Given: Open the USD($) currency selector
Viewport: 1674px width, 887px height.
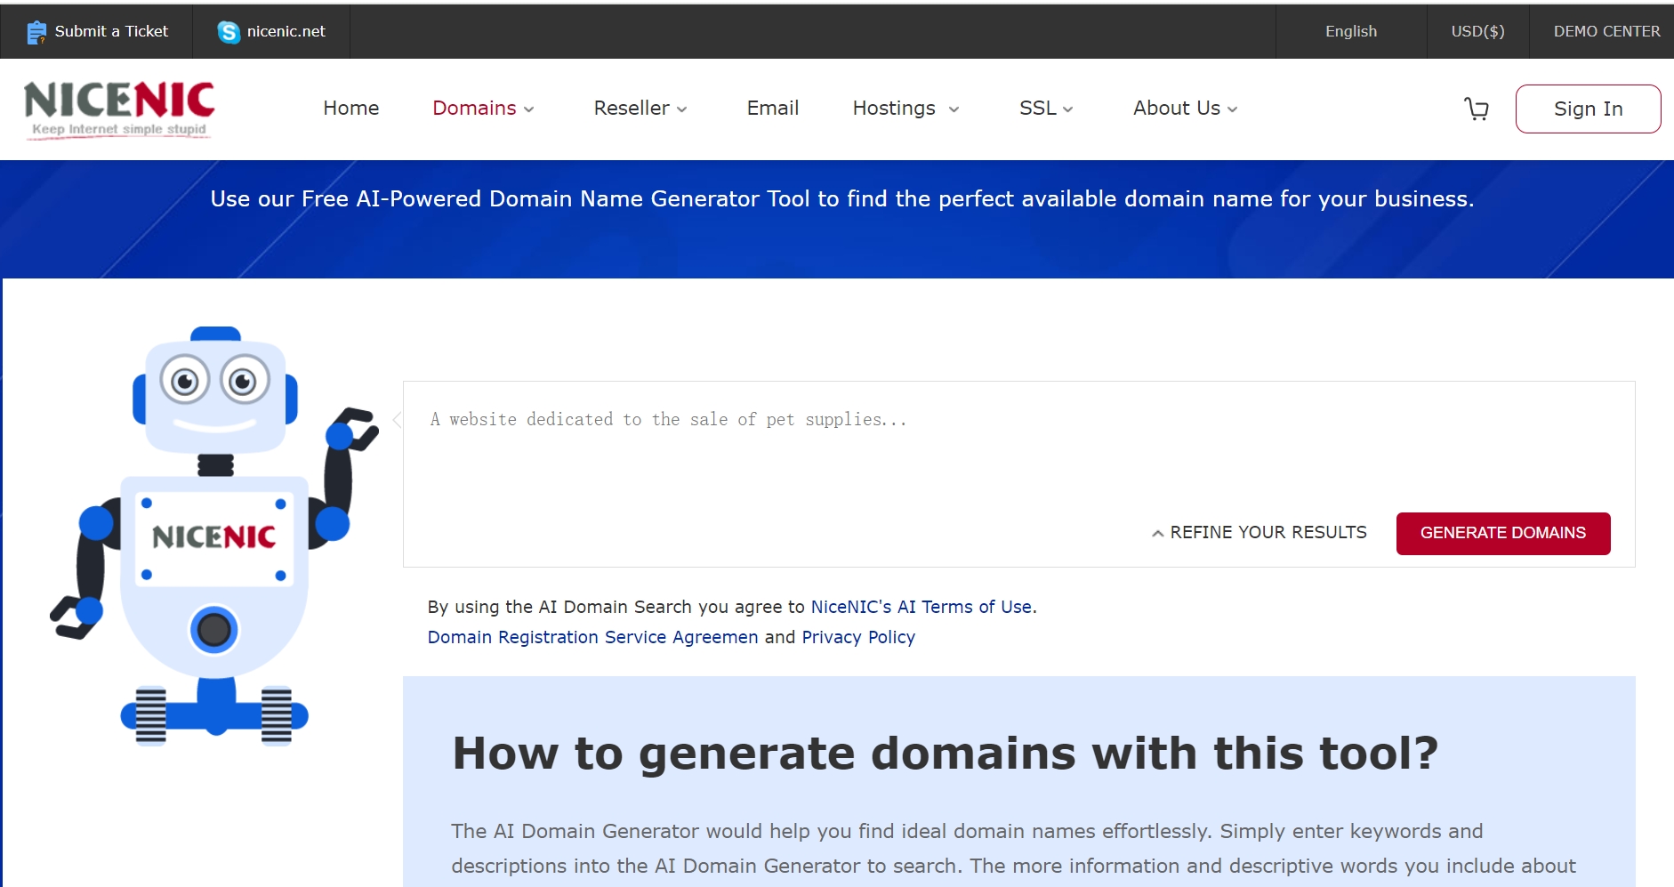Looking at the screenshot, I should pyautogui.click(x=1477, y=31).
